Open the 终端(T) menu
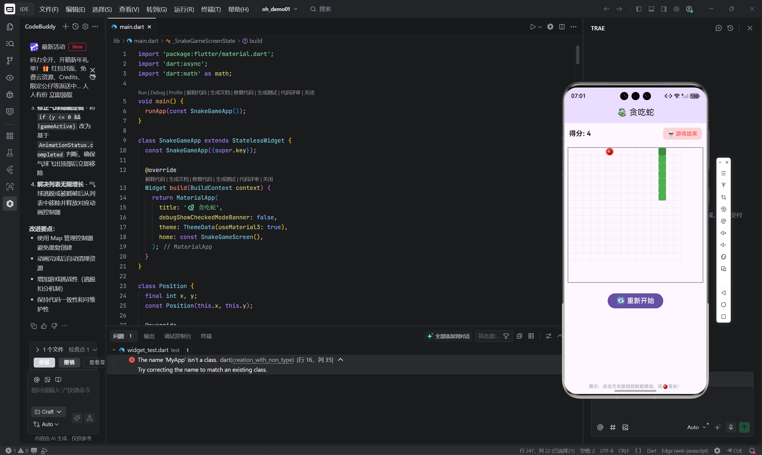 [x=211, y=9]
